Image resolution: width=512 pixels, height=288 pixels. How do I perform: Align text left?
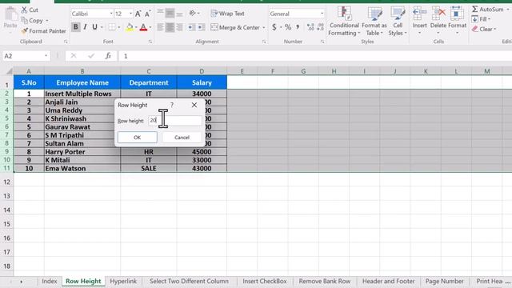160,27
